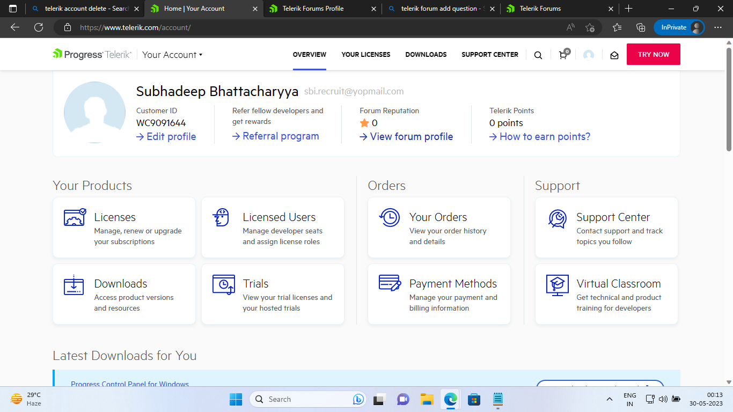
Task: Open the Downloads navigation item
Action: click(x=426, y=55)
